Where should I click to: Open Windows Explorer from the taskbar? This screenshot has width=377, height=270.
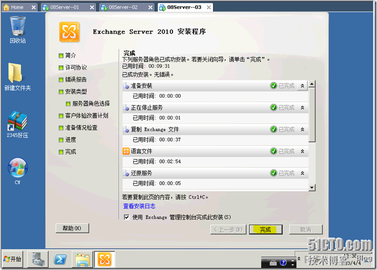[x=83, y=259]
